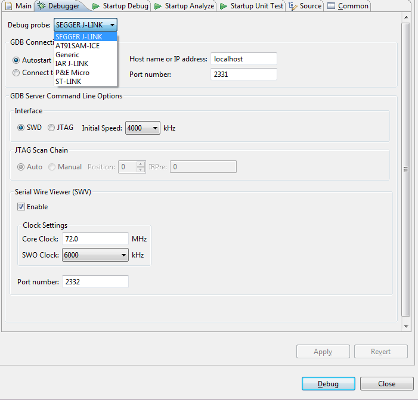Select Manual JTAG scan chain radio

(x=52, y=167)
